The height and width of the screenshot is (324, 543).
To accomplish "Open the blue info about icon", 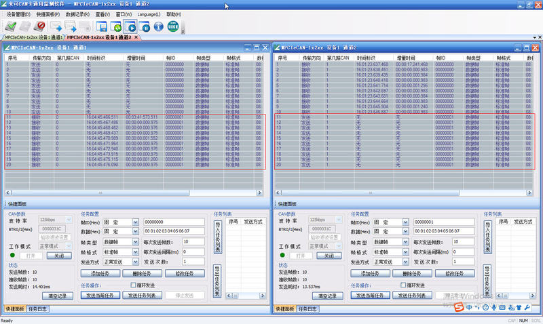I will coord(159,26).
